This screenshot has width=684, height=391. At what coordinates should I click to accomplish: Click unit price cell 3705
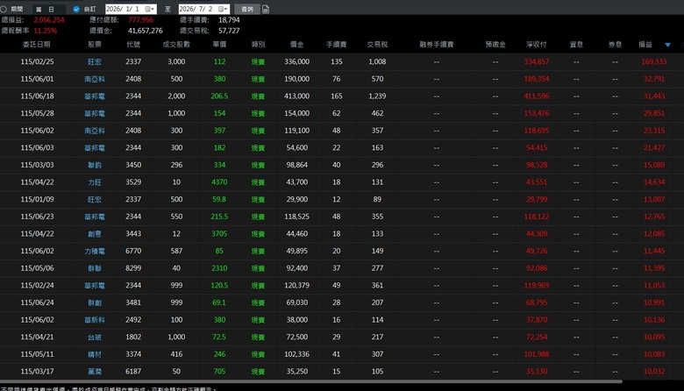click(x=219, y=234)
